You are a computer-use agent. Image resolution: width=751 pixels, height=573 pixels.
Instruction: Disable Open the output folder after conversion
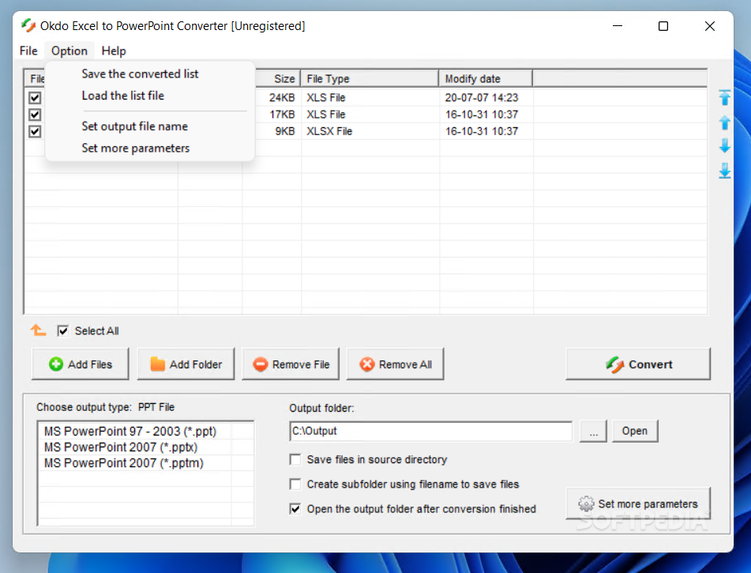[295, 509]
